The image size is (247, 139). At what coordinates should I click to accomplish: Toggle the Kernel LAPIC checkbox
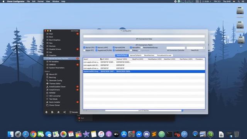pyautogui.click(x=96, y=47)
